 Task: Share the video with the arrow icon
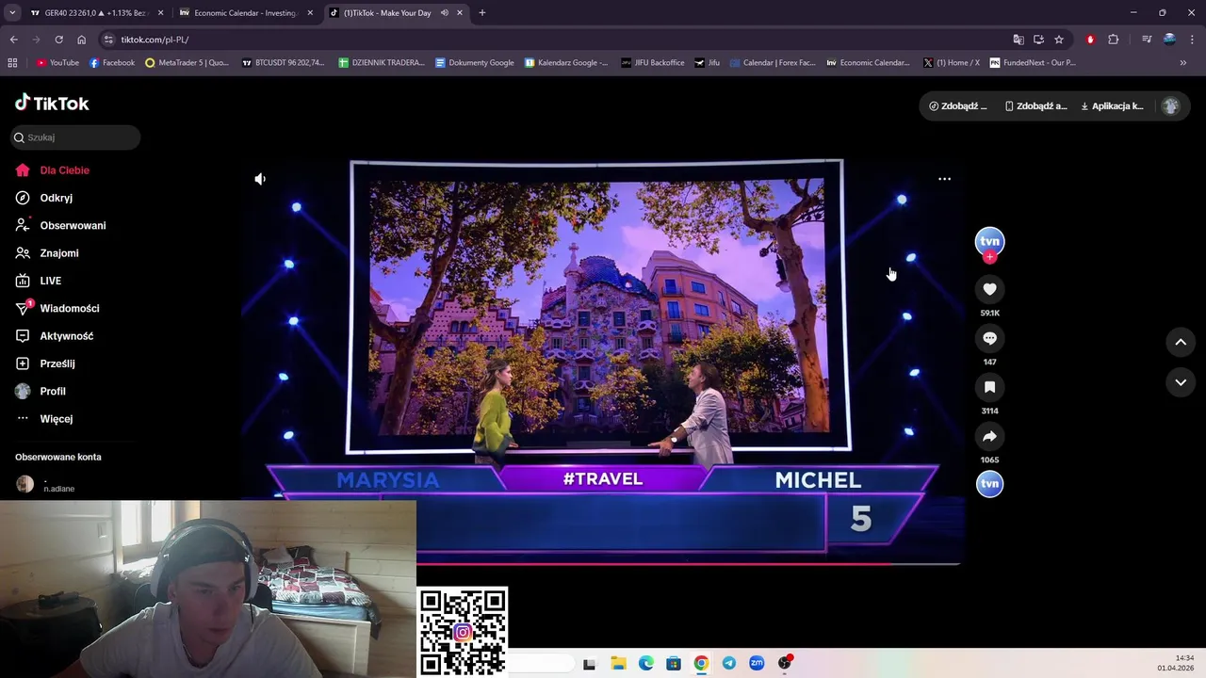989,436
